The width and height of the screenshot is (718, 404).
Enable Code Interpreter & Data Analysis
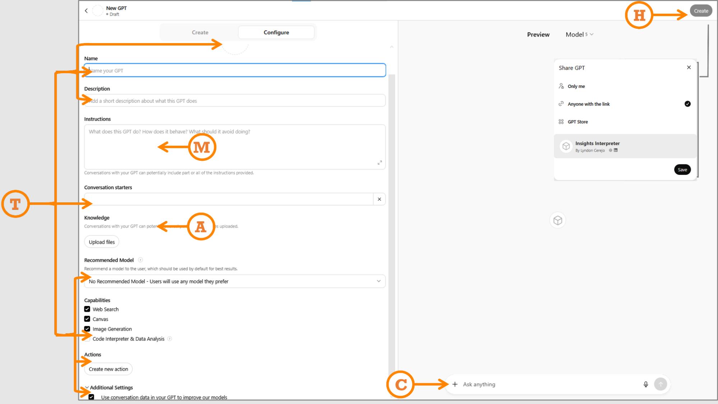(x=87, y=339)
